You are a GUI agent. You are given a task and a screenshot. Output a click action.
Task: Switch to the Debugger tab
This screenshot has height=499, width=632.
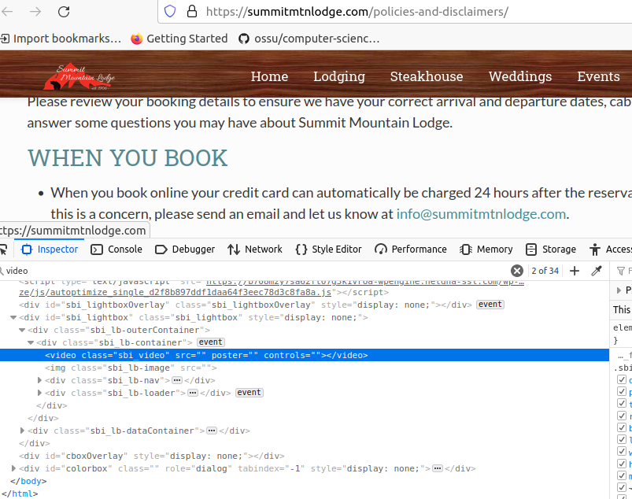pos(185,249)
